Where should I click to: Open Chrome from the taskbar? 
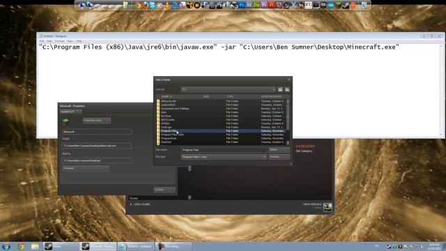click(x=21, y=246)
